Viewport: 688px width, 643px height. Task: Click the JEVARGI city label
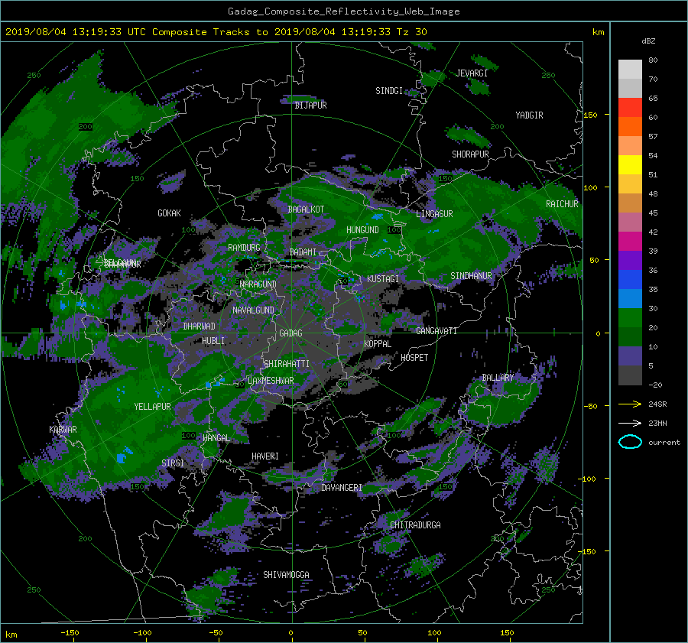point(472,73)
